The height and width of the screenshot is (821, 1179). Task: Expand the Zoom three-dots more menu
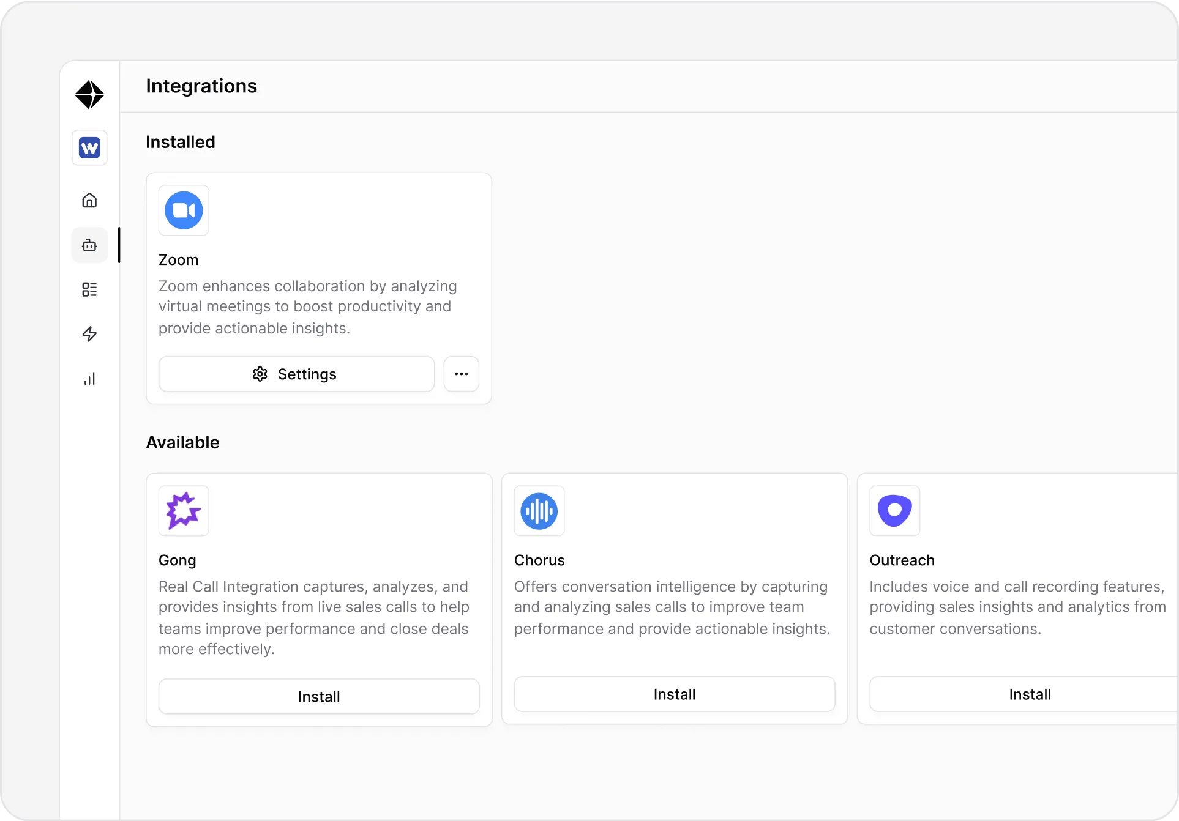click(x=462, y=374)
